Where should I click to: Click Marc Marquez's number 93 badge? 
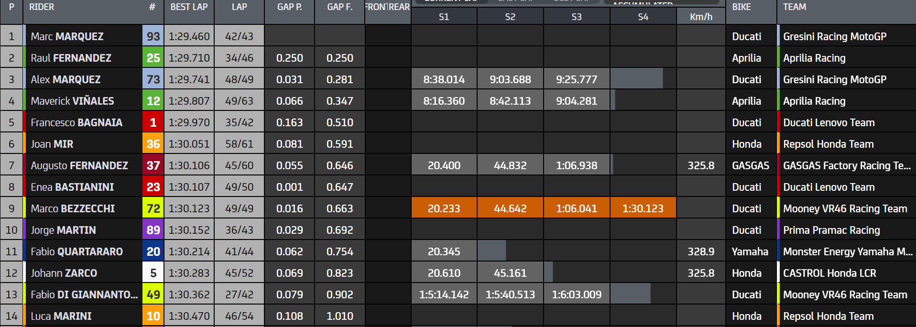coord(153,36)
